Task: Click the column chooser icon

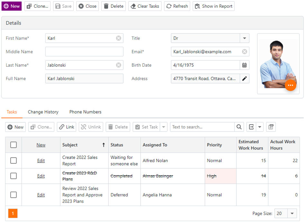Action: pos(271,127)
